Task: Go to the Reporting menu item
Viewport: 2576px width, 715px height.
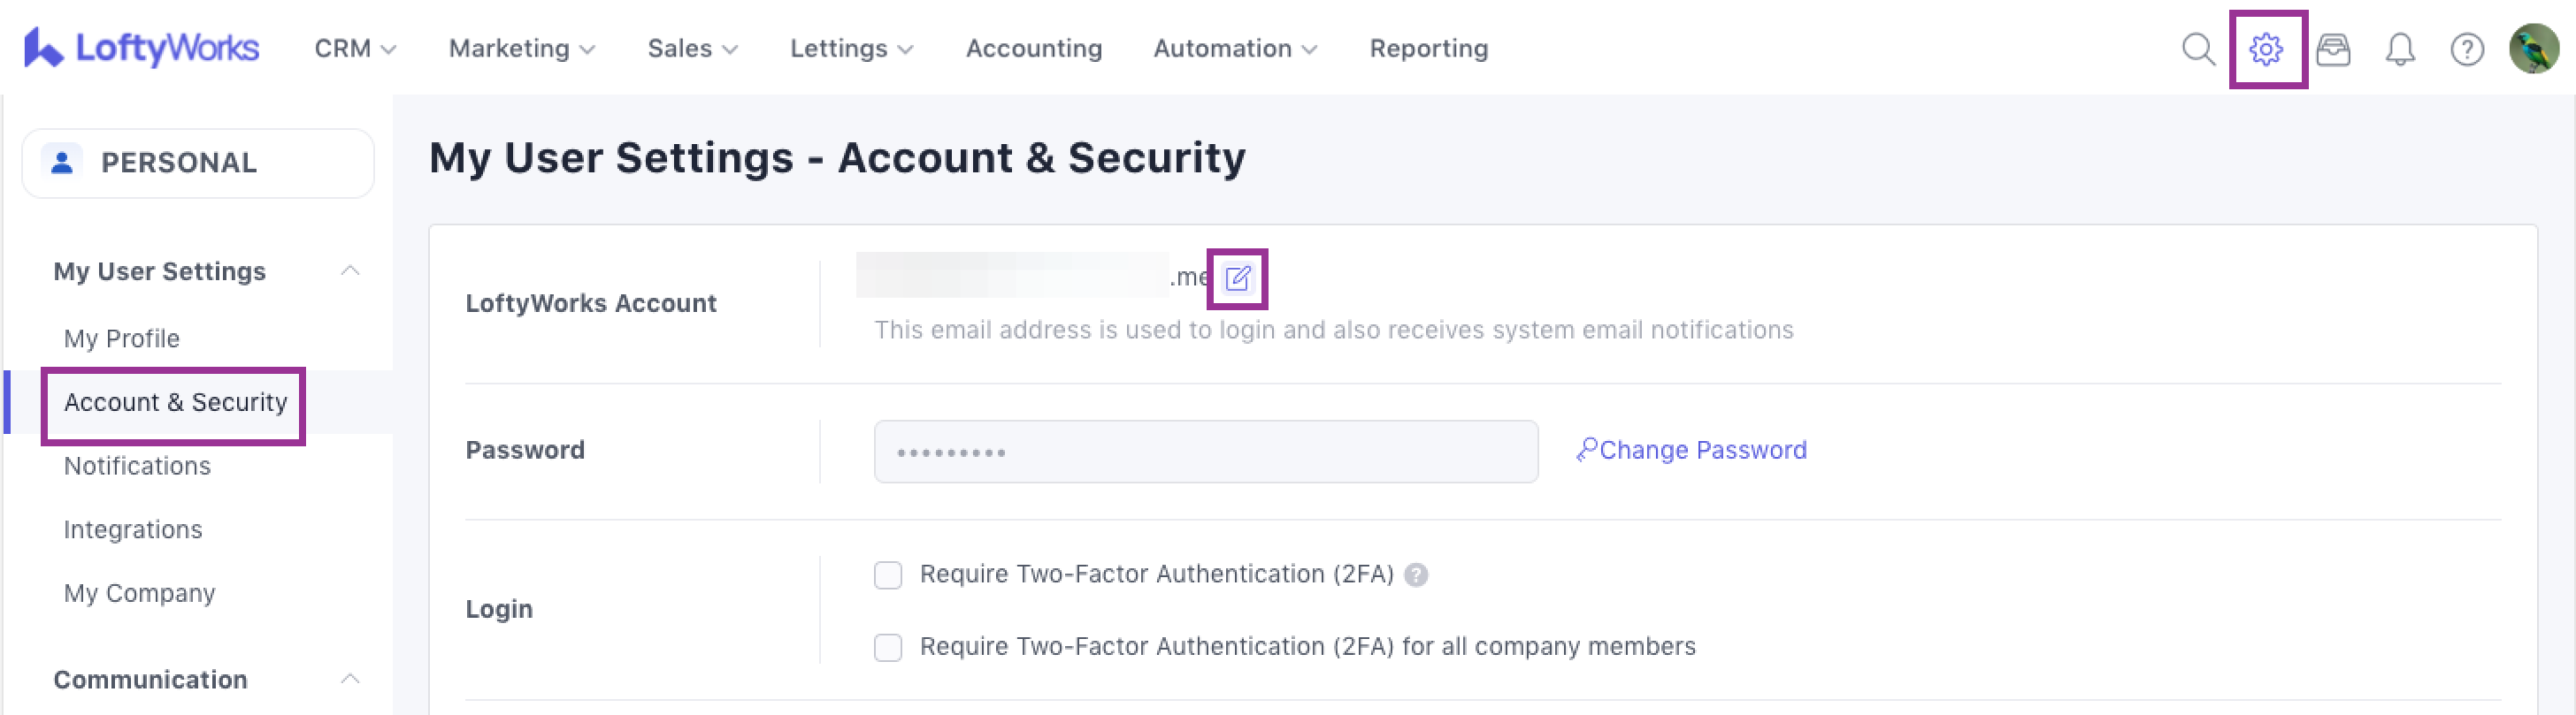Action: point(1428,49)
